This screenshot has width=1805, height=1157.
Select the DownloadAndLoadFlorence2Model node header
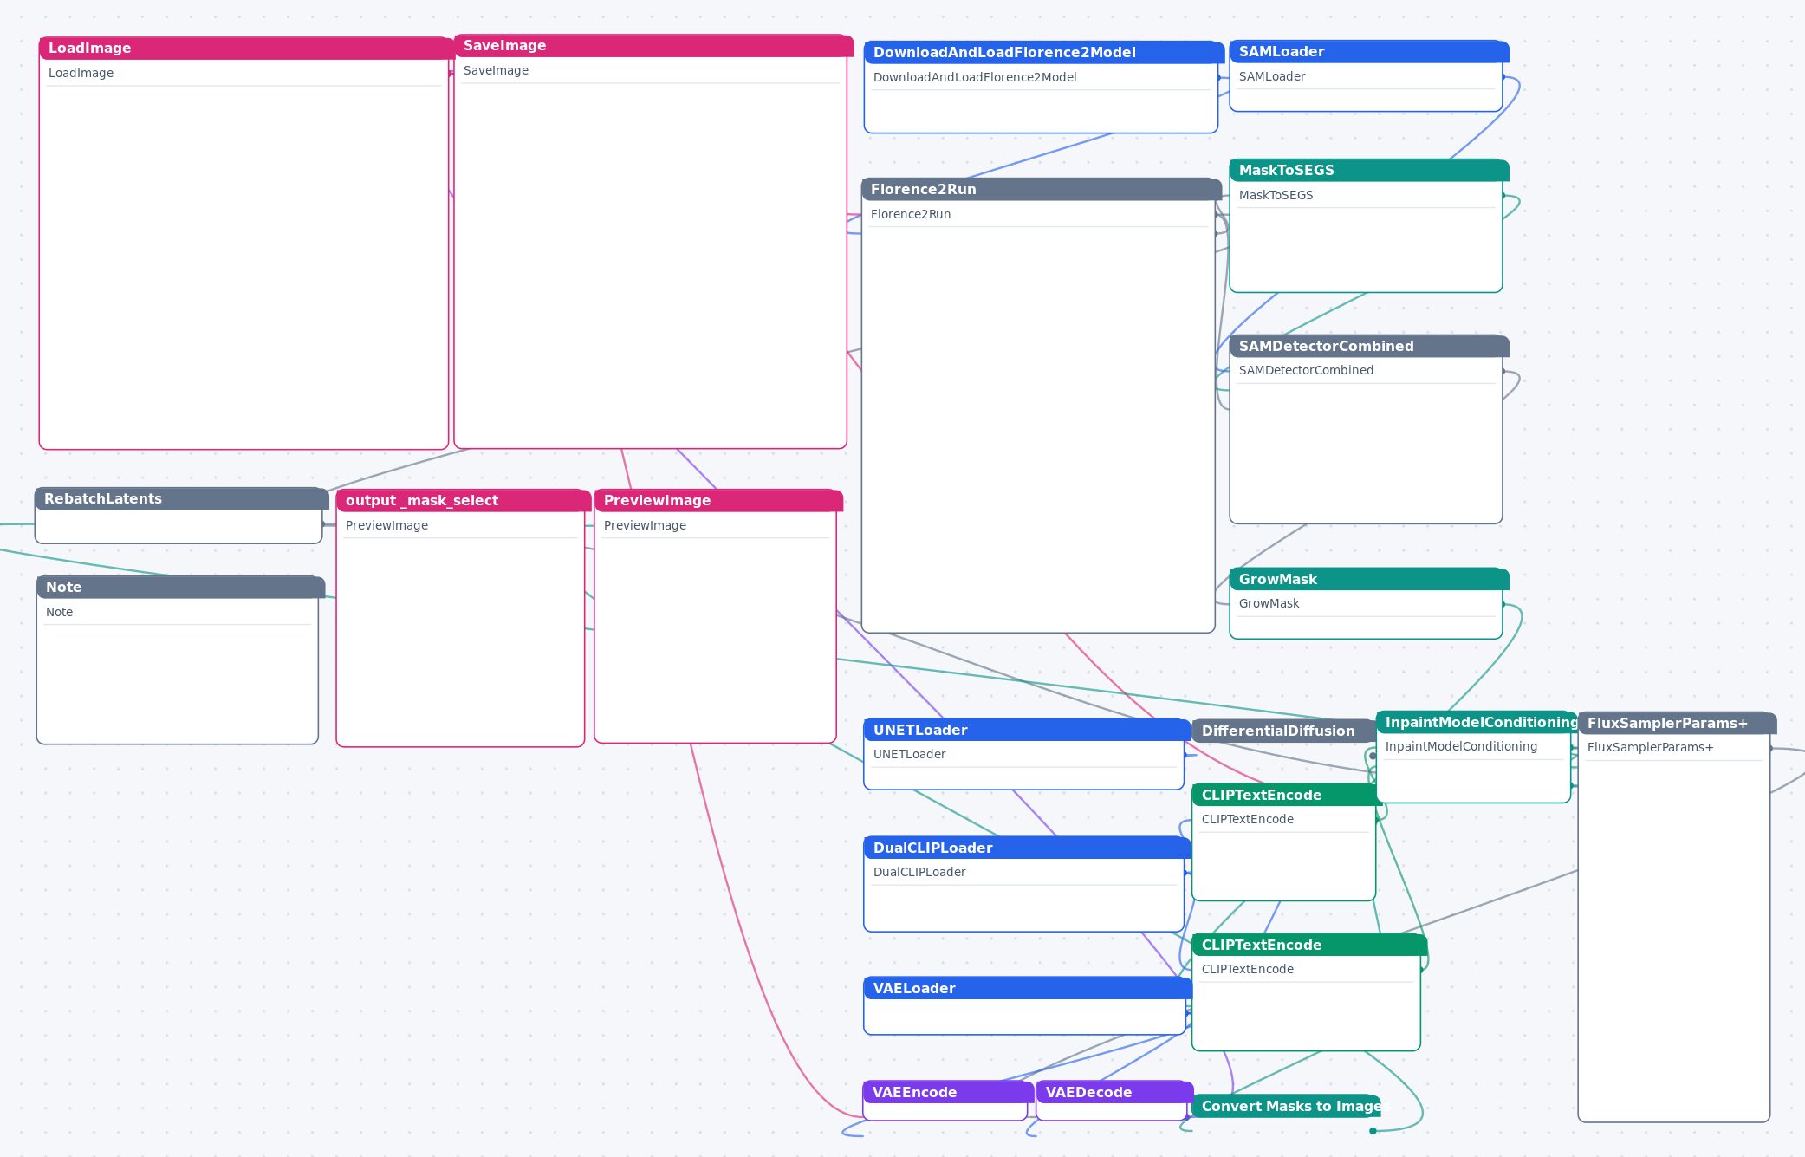tap(1044, 53)
